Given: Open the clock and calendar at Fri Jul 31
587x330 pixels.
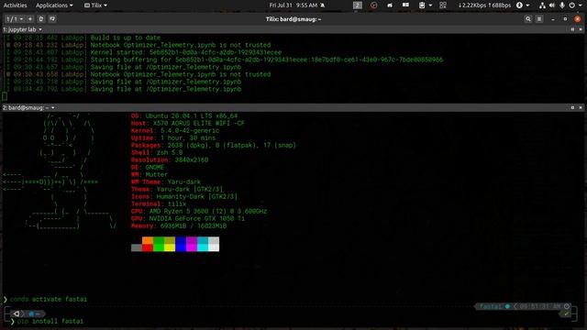Looking at the screenshot, I should pyautogui.click(x=293, y=5).
